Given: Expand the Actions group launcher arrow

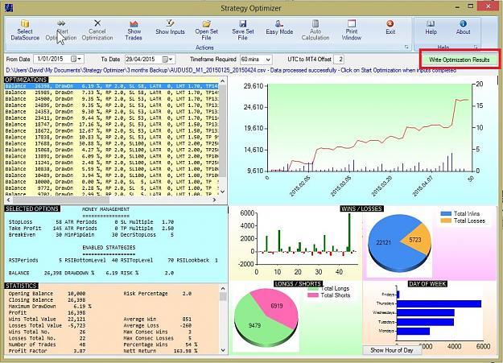Looking at the screenshot, I should 406,47.
